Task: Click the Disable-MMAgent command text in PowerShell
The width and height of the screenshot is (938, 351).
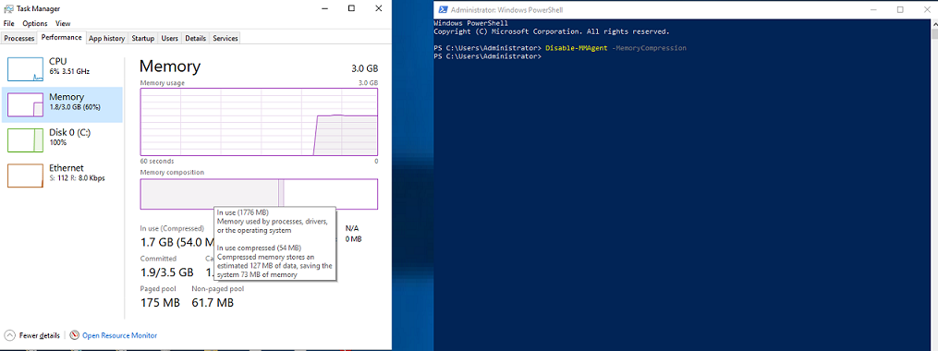Action: [x=575, y=48]
